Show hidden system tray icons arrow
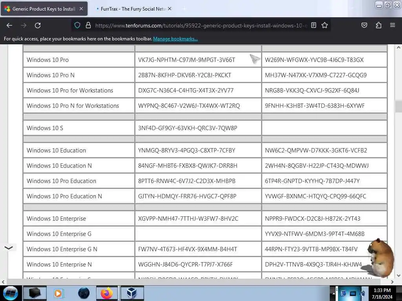The height and width of the screenshot is (301, 402). click(334, 293)
